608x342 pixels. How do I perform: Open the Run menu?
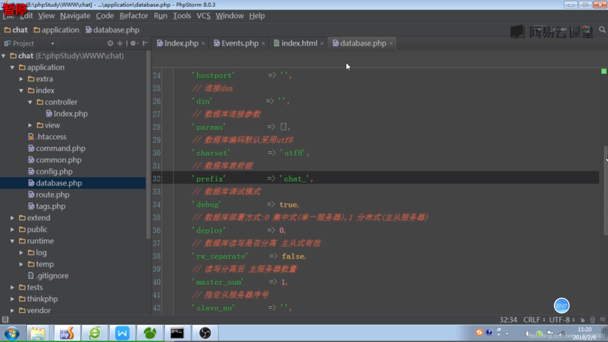161,16
